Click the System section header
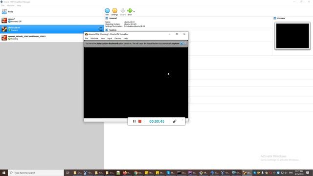 tap(113, 30)
